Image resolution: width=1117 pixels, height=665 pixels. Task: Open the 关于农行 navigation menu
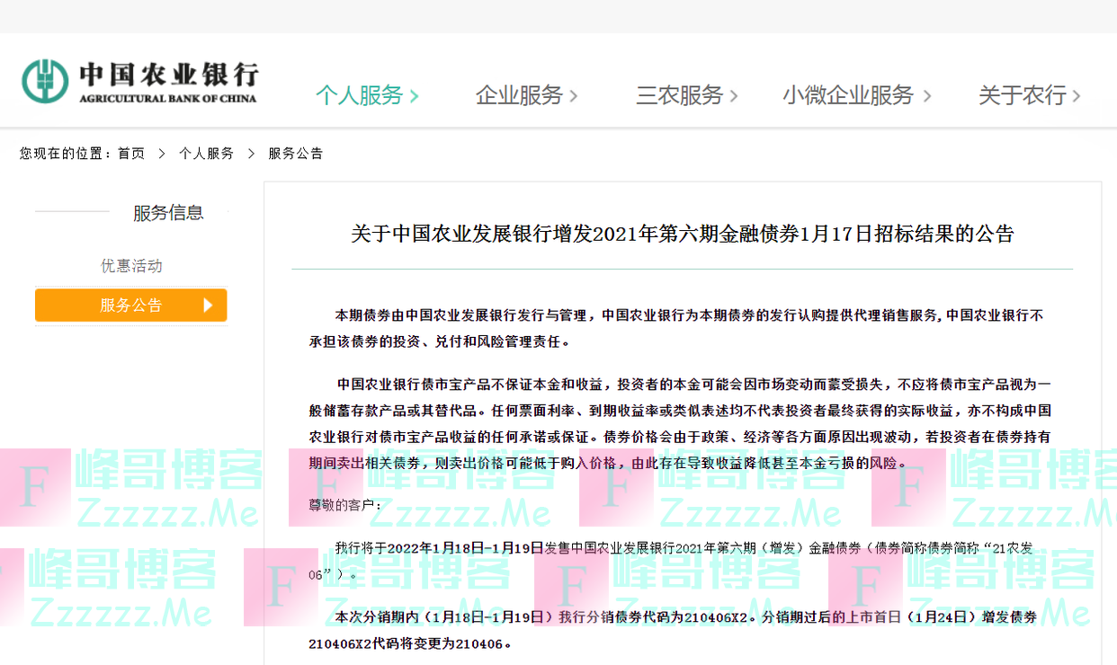(x=1030, y=95)
